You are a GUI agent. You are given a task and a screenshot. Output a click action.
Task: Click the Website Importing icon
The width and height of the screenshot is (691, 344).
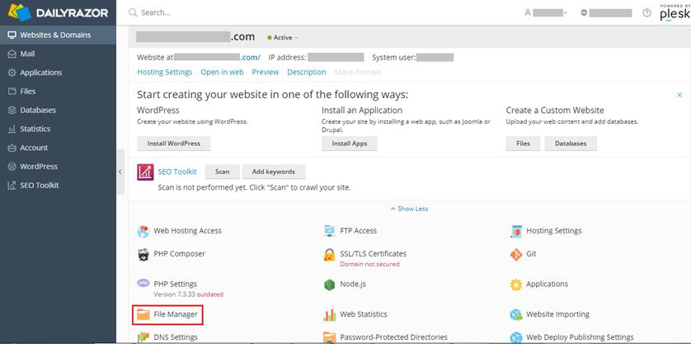click(516, 315)
